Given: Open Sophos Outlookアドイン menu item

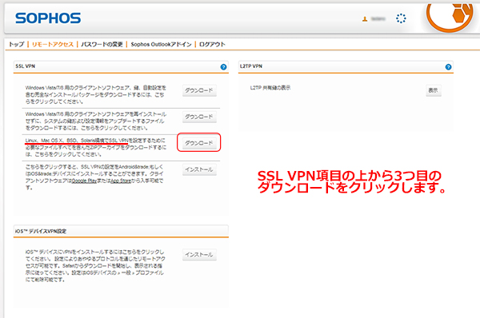Looking at the screenshot, I should click(x=161, y=44).
